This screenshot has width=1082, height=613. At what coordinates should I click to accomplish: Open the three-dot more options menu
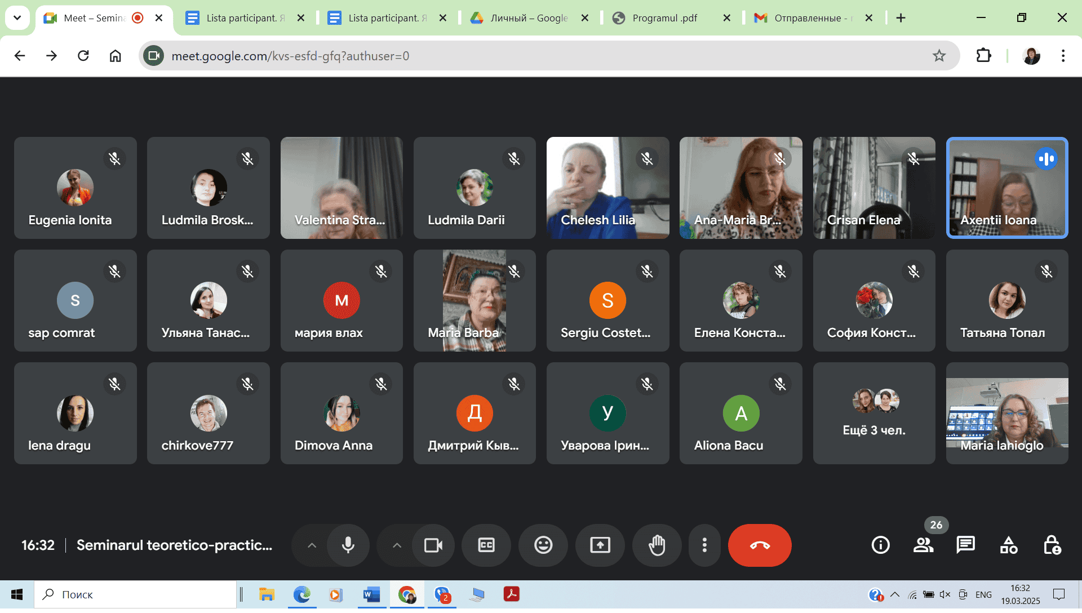coord(704,545)
